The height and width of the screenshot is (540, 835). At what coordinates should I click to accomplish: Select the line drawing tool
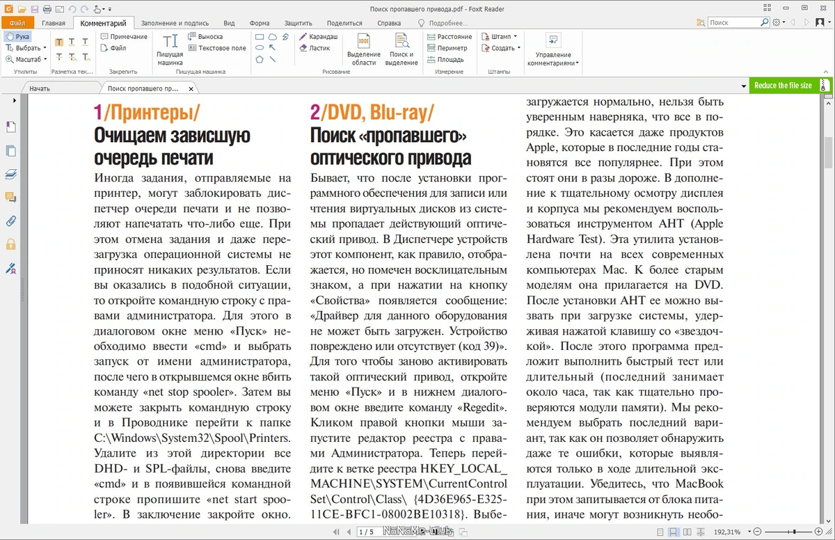273,59
